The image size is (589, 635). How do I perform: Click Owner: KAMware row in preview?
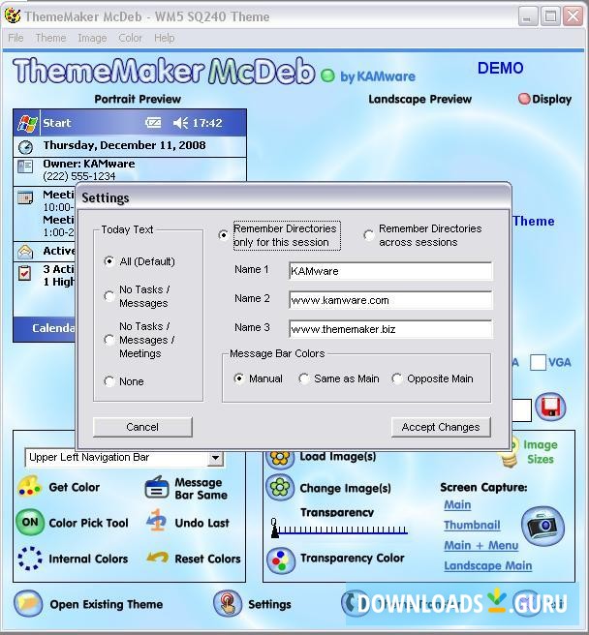tap(130, 169)
